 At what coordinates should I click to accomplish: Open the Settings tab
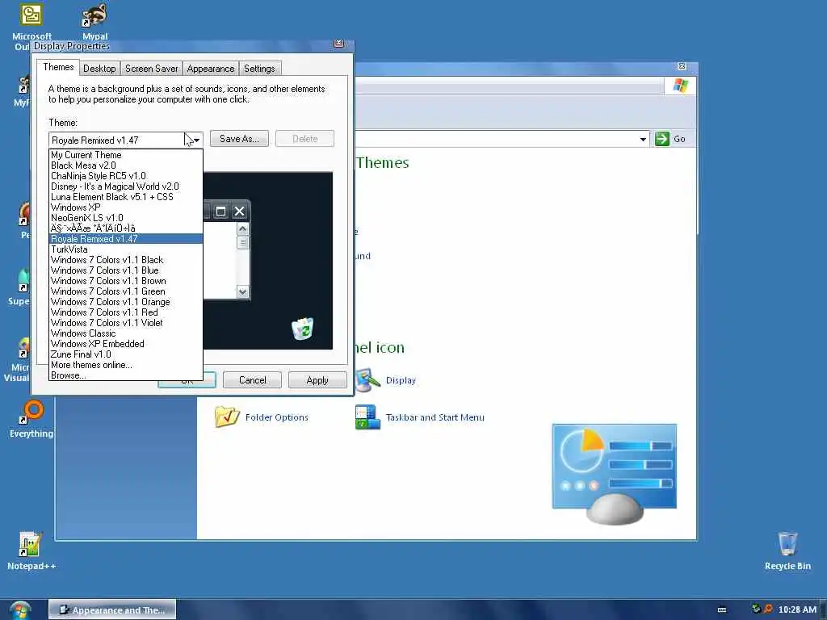(x=259, y=69)
